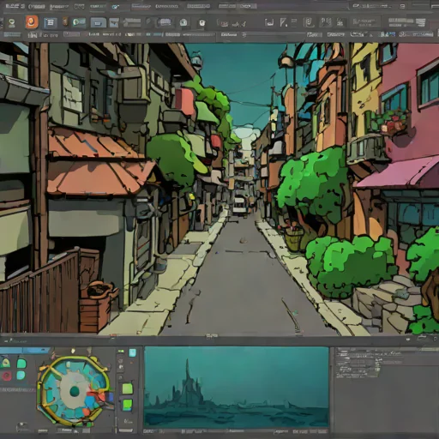
Task: Toggle the small green indicator beside the cyan square
Action: [x=121, y=352]
